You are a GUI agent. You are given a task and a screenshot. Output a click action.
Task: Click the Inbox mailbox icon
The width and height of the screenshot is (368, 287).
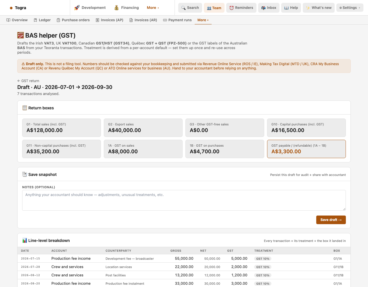(x=263, y=8)
